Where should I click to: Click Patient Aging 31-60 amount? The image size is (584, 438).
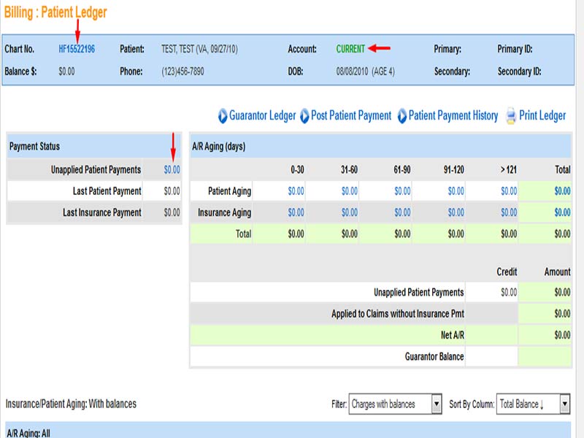click(x=350, y=191)
